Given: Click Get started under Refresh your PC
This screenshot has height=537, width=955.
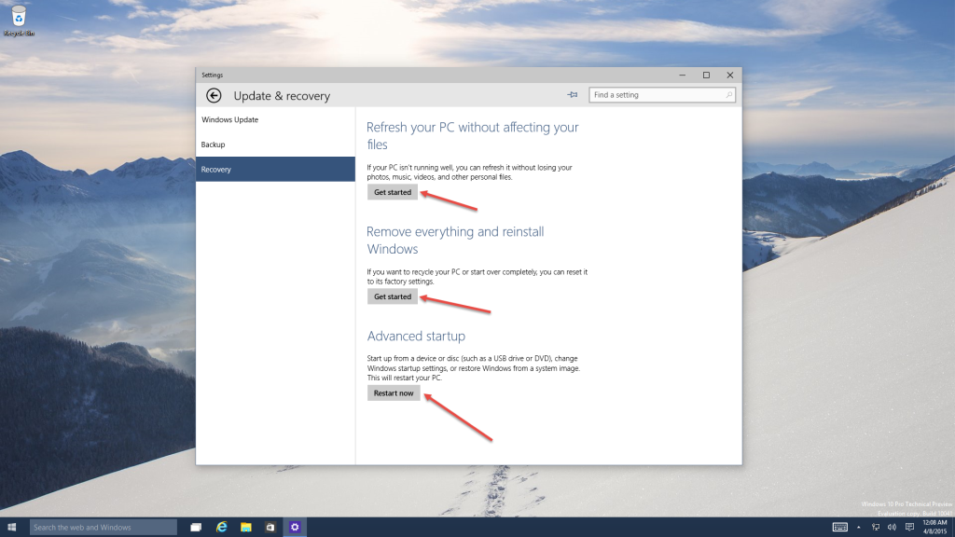Looking at the screenshot, I should 393,192.
